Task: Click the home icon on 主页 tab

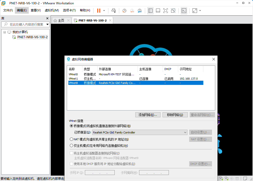Action: tap(55, 20)
